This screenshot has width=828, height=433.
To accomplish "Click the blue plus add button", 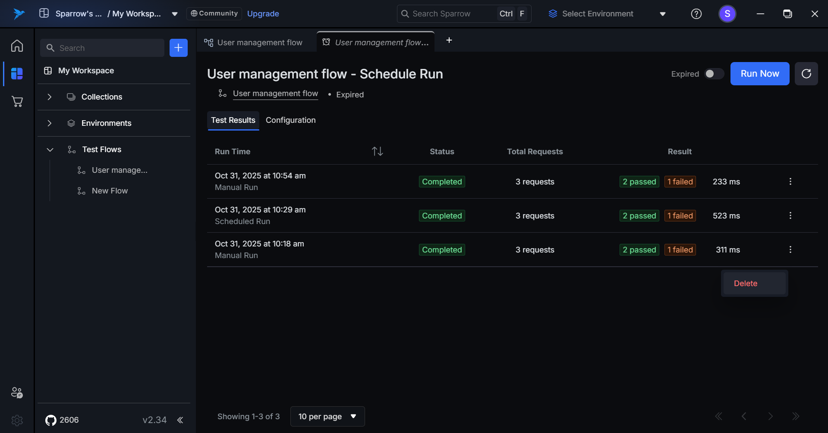I will [x=178, y=48].
